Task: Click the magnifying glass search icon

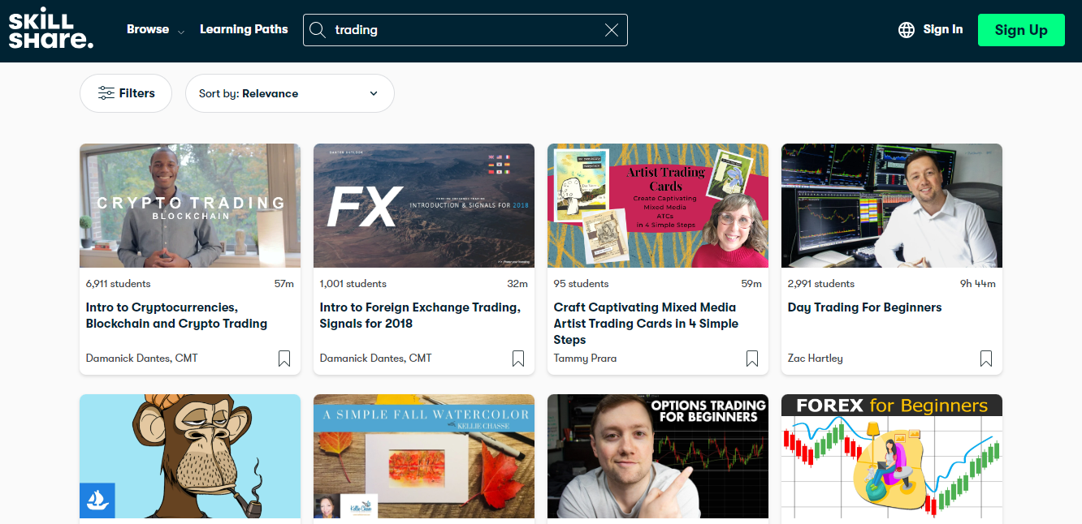Action: 318,30
